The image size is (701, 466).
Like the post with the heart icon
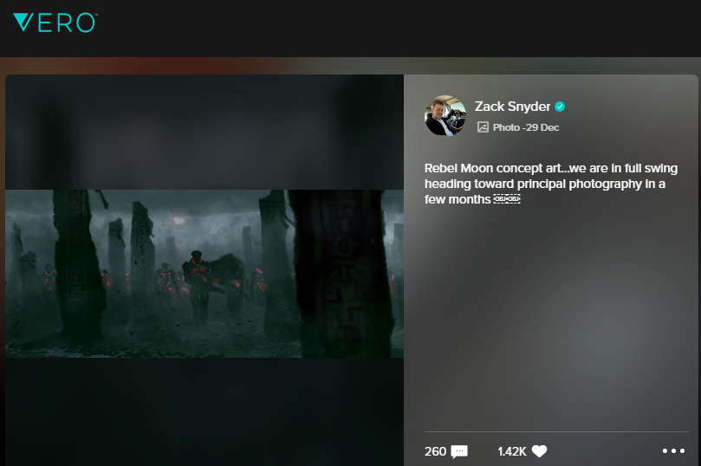pyautogui.click(x=539, y=451)
